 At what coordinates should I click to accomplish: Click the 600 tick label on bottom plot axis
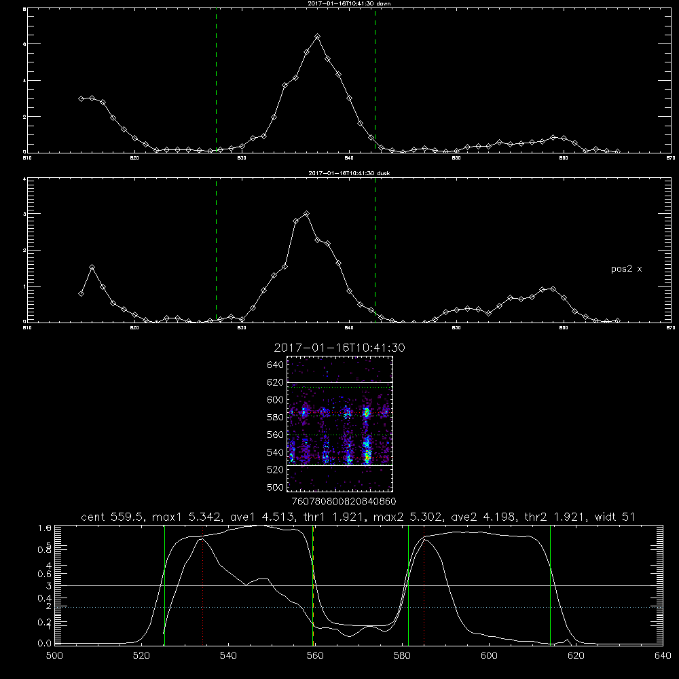pos(489,656)
